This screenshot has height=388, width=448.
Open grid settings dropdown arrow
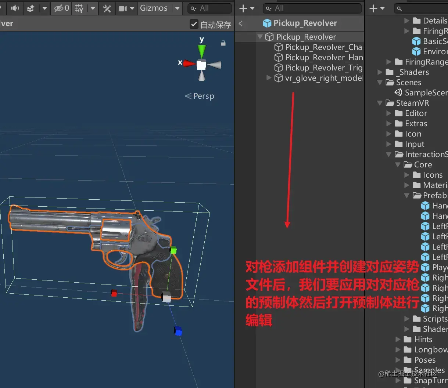point(93,8)
